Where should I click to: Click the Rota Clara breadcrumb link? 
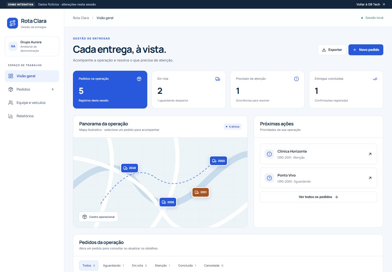[81, 18]
